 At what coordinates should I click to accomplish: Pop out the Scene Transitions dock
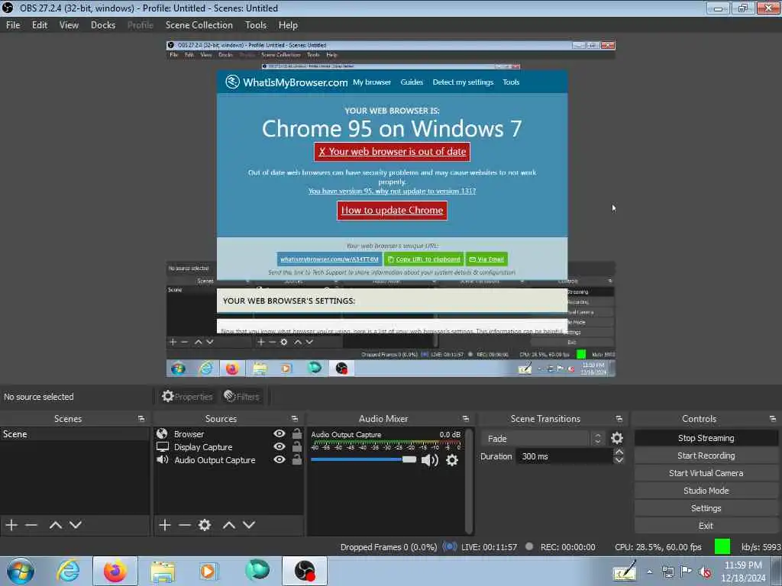[619, 419]
